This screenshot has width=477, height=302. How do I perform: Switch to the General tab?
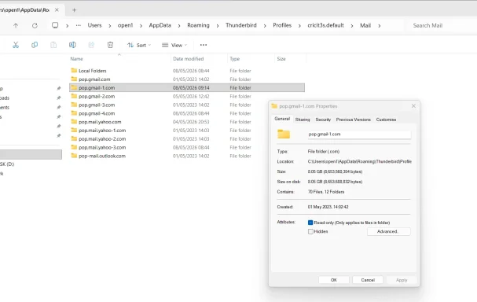282,119
